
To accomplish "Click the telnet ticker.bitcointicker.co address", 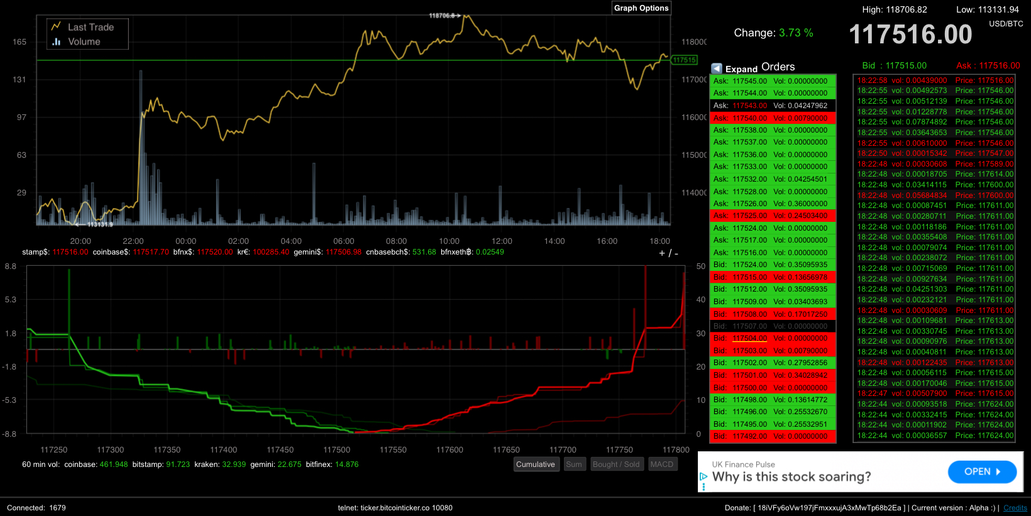I will tap(395, 508).
